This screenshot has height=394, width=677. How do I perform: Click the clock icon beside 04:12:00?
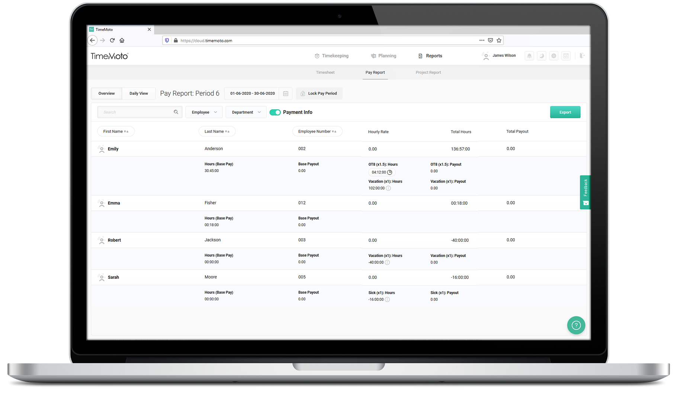[390, 172]
